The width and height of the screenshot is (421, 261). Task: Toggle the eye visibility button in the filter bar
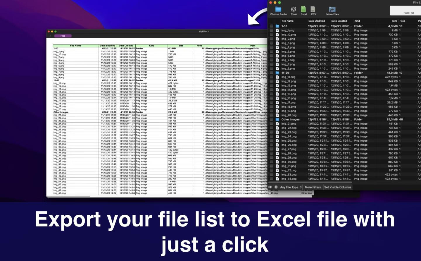click(270, 187)
